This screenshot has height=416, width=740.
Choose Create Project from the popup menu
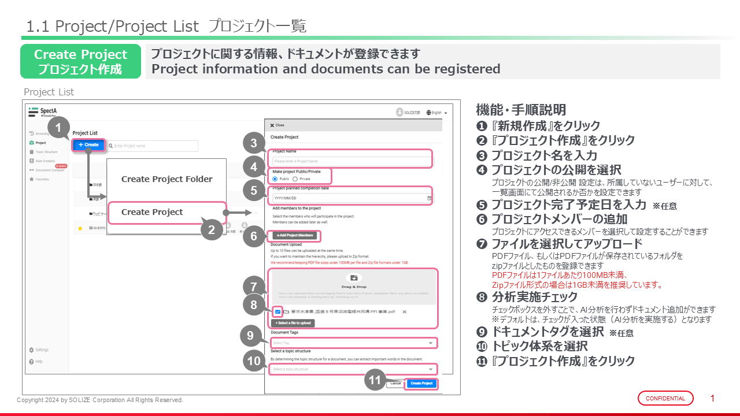pos(152,212)
